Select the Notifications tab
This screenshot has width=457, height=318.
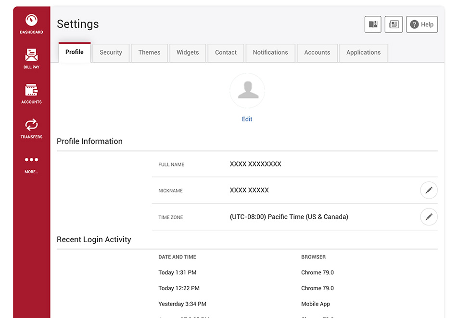(270, 53)
